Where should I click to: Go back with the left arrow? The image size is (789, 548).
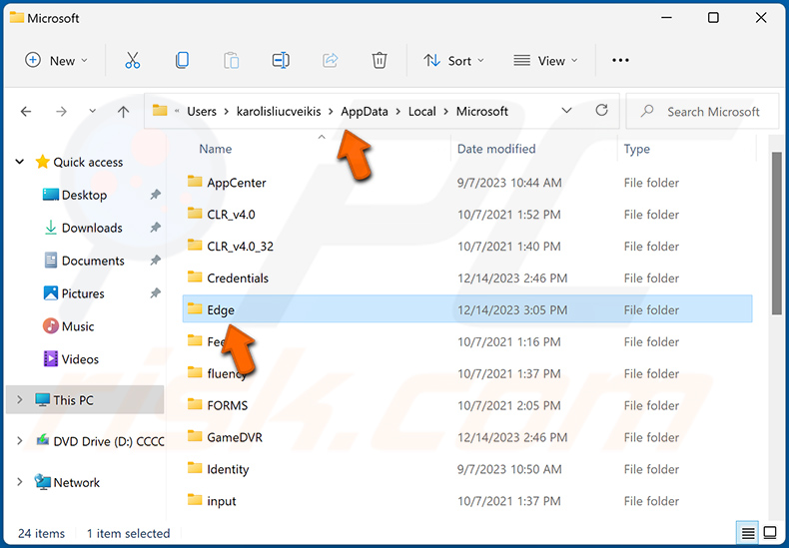coord(26,111)
